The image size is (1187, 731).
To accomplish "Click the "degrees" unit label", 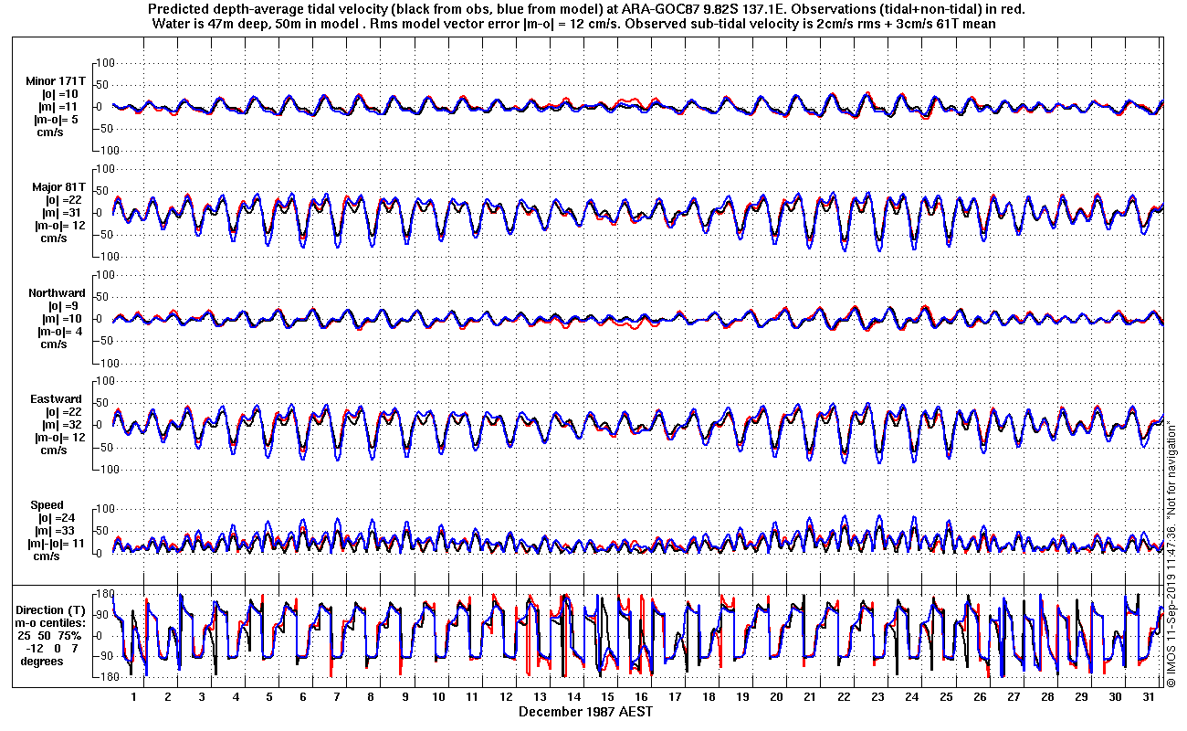I will pyautogui.click(x=41, y=661).
